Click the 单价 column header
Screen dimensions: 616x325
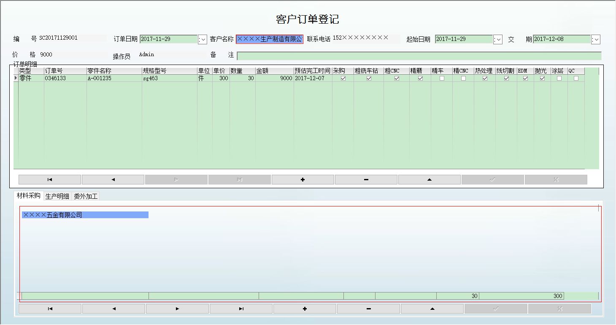pyautogui.click(x=221, y=71)
